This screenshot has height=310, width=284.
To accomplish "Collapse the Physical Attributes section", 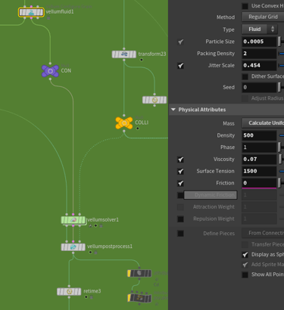I will 173,110.
